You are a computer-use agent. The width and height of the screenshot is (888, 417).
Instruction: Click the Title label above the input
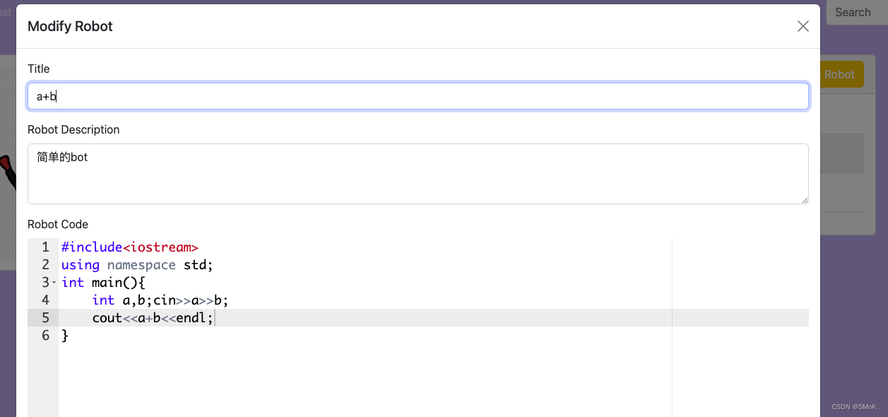(x=39, y=69)
